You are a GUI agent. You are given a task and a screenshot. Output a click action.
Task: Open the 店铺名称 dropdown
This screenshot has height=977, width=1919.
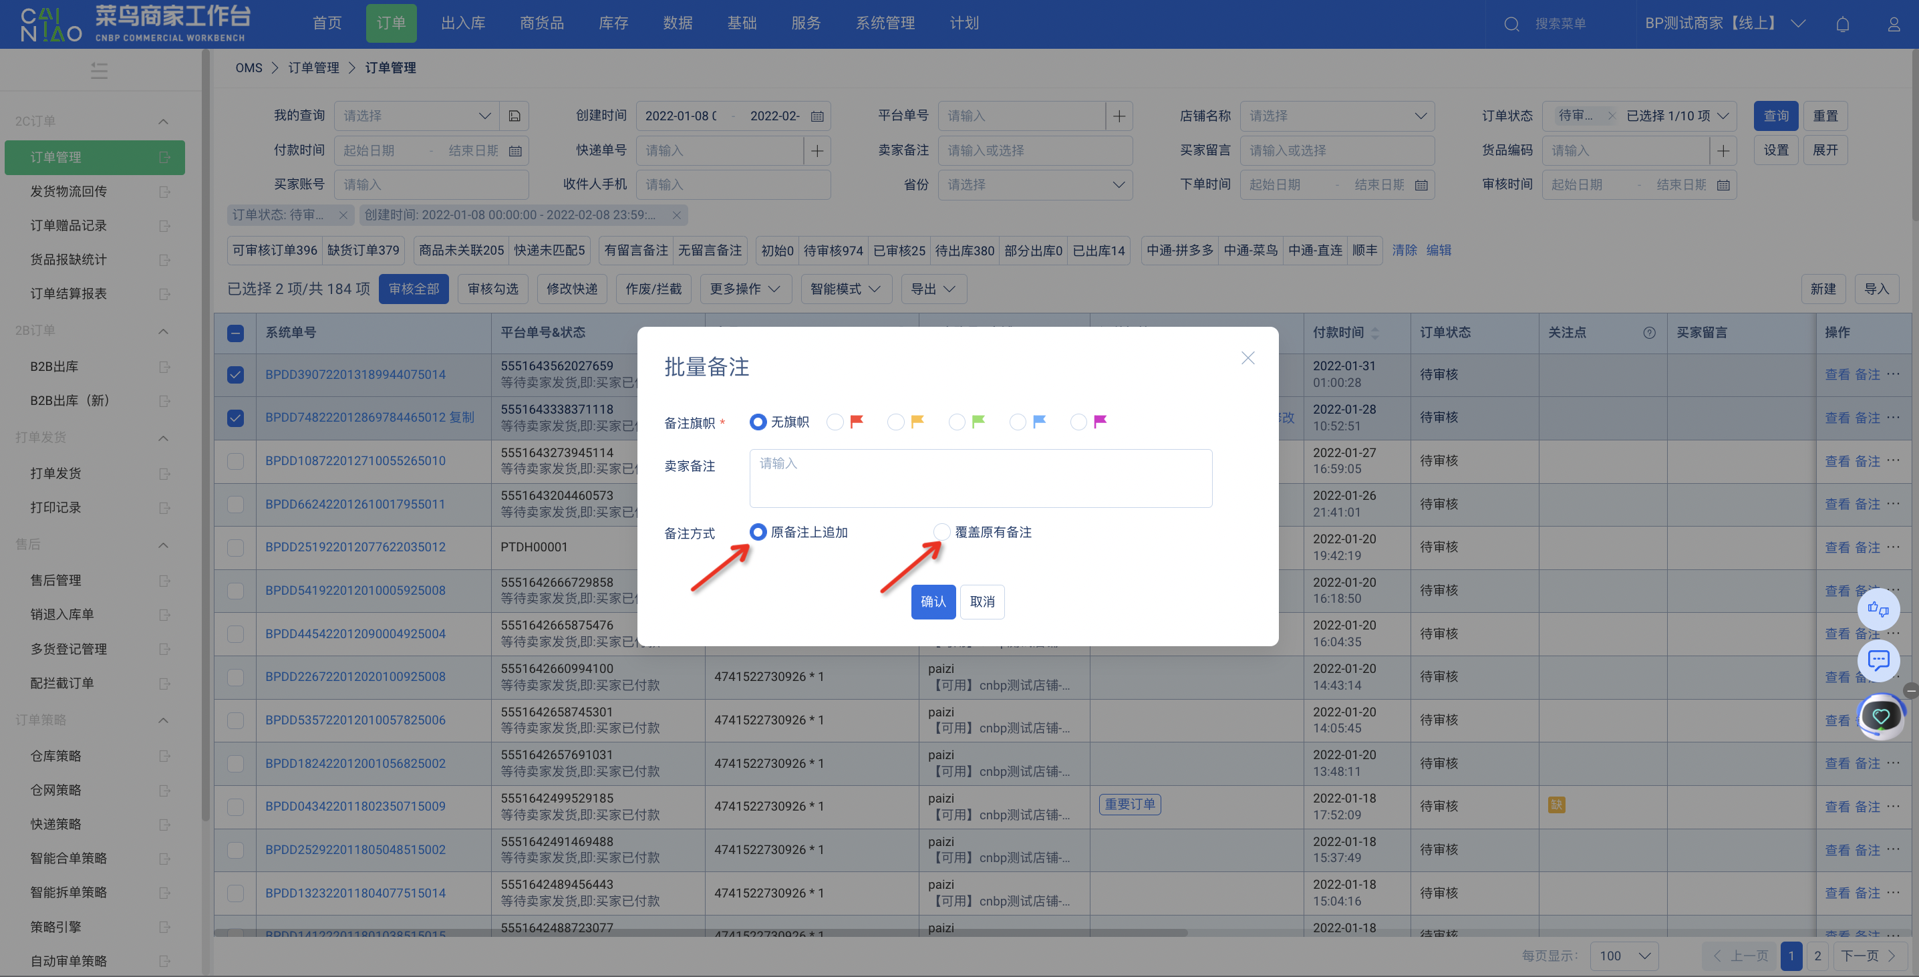(1337, 116)
